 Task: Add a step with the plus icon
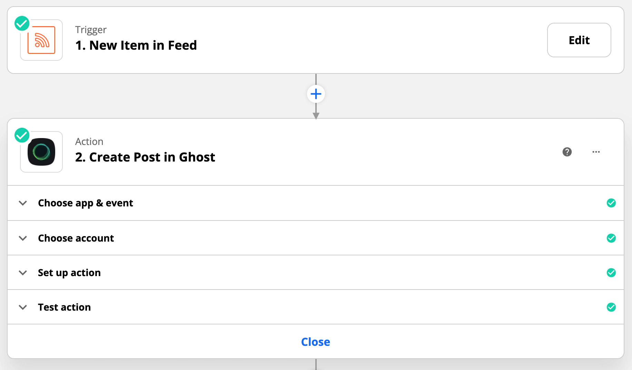tap(316, 94)
